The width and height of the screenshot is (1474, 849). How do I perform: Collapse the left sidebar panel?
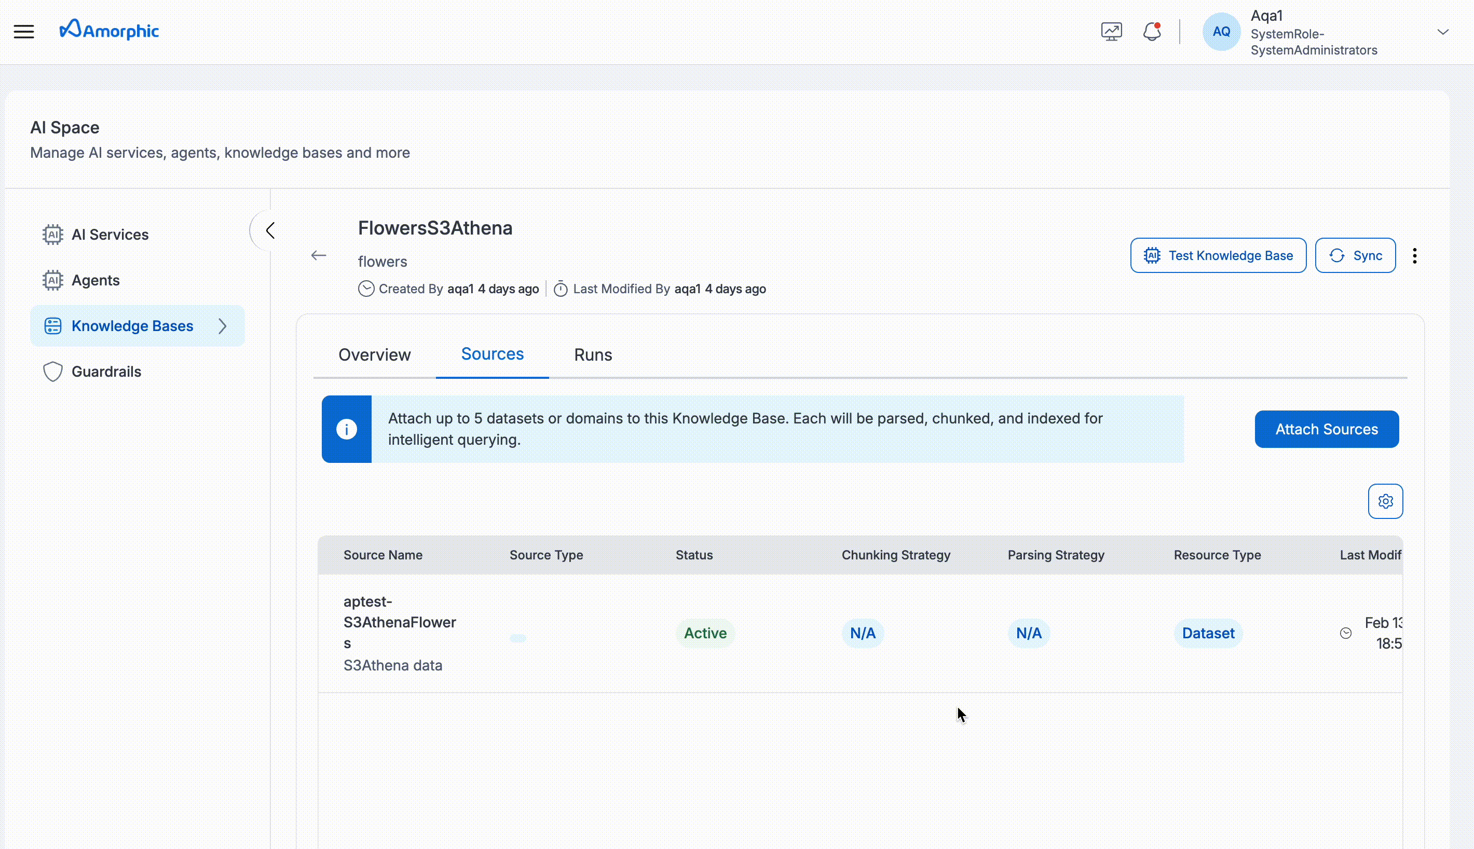(x=269, y=230)
